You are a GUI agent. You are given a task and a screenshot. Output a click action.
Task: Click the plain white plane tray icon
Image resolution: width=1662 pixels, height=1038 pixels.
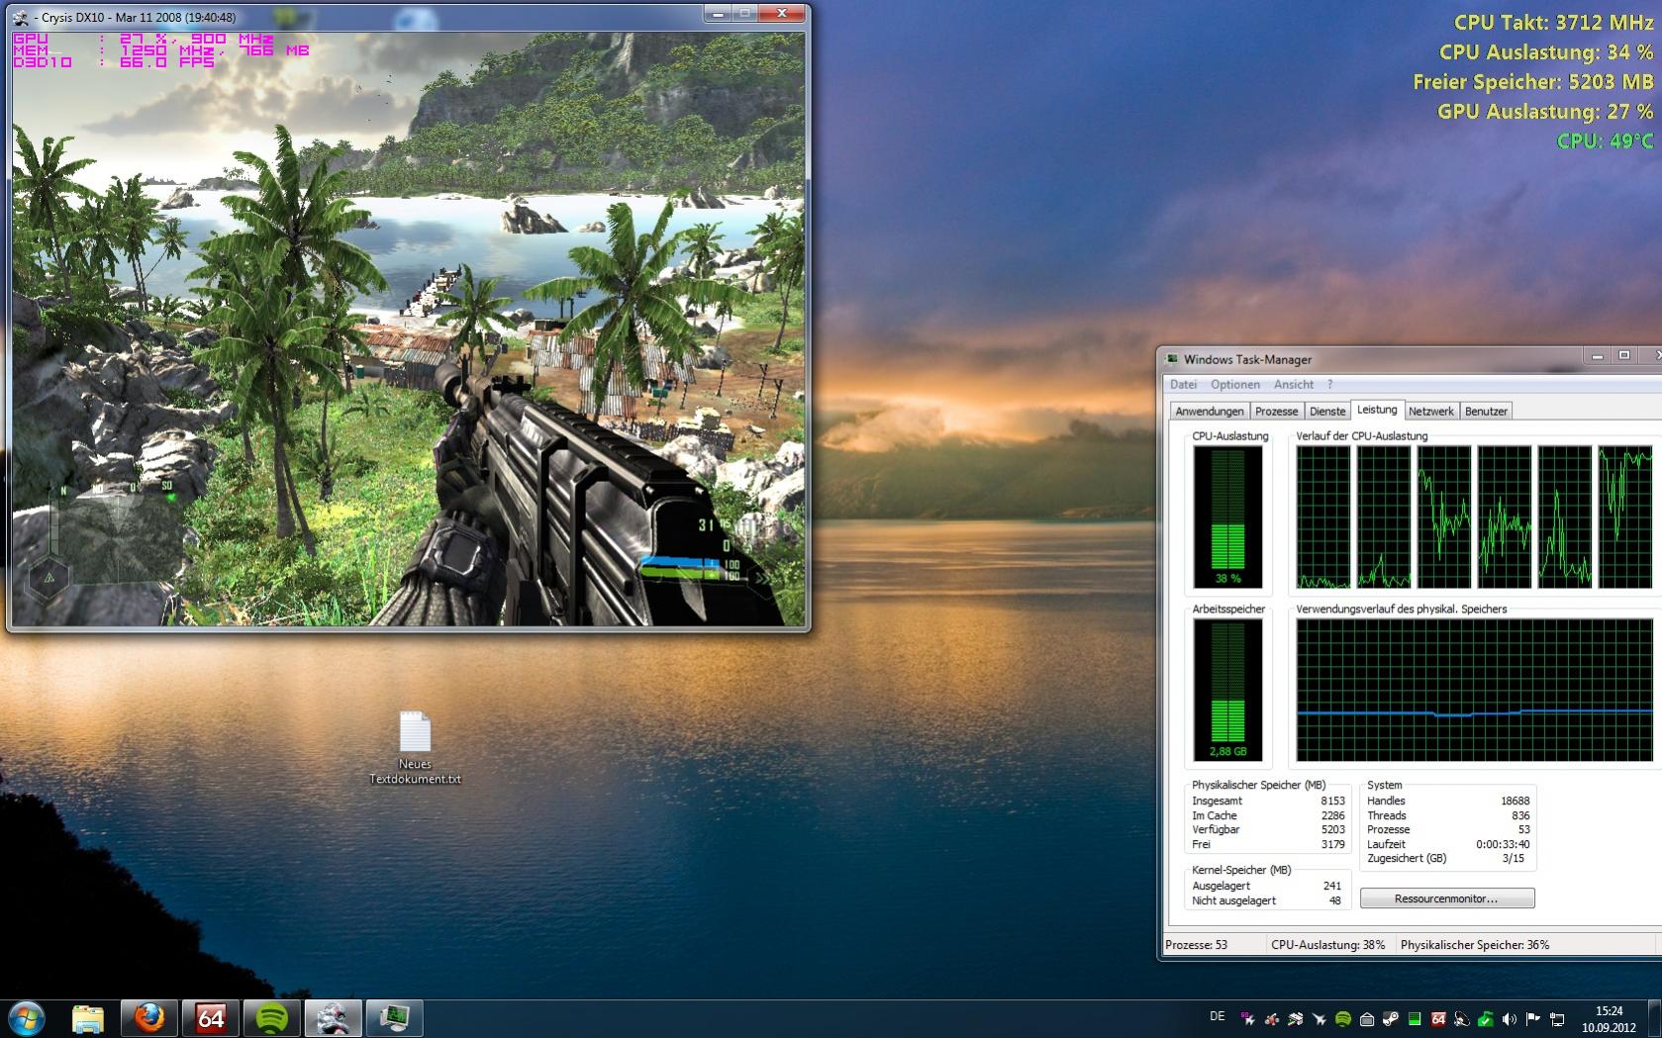tap(1319, 1019)
